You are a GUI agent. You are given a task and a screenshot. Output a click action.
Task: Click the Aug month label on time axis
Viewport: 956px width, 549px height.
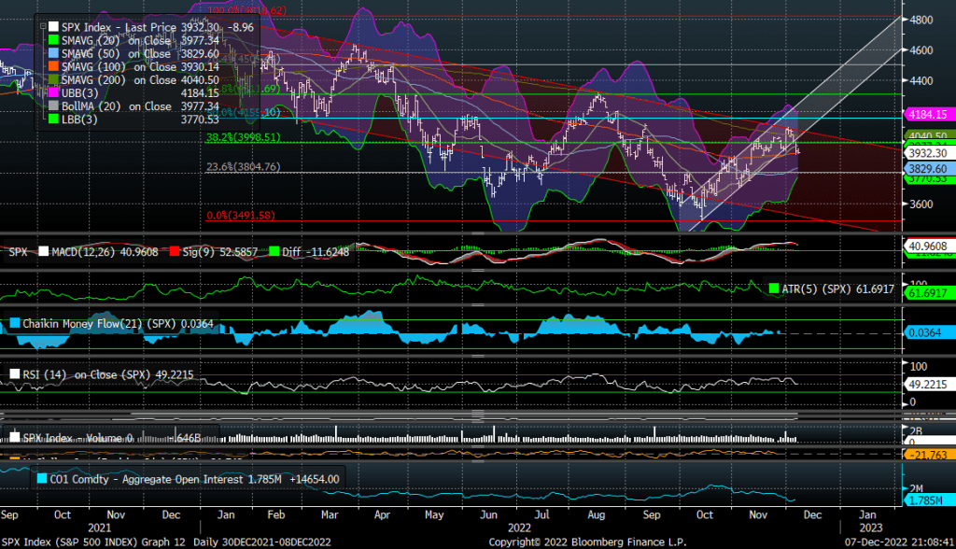[x=597, y=514]
